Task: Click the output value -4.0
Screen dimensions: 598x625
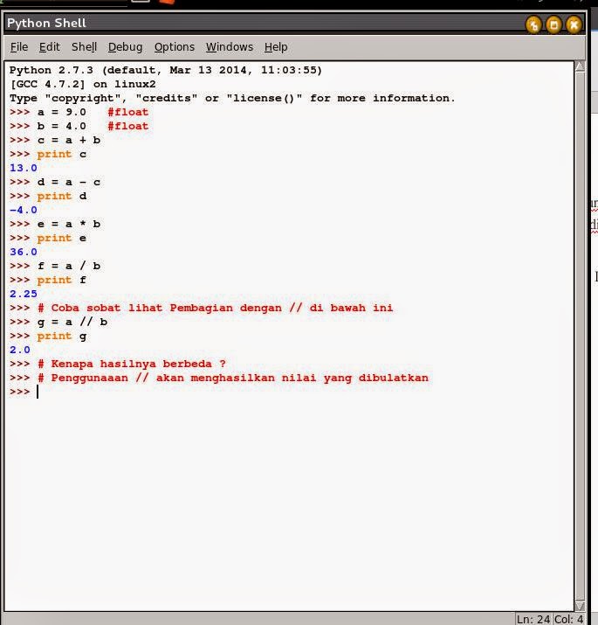Action: click(x=24, y=210)
